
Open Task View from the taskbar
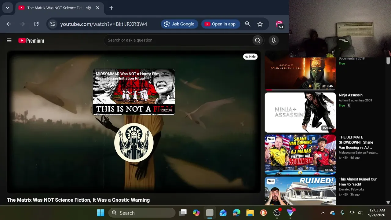coord(183,213)
